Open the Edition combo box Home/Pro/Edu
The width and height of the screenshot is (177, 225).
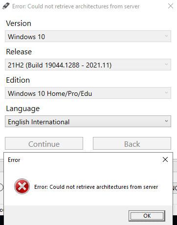click(x=88, y=93)
